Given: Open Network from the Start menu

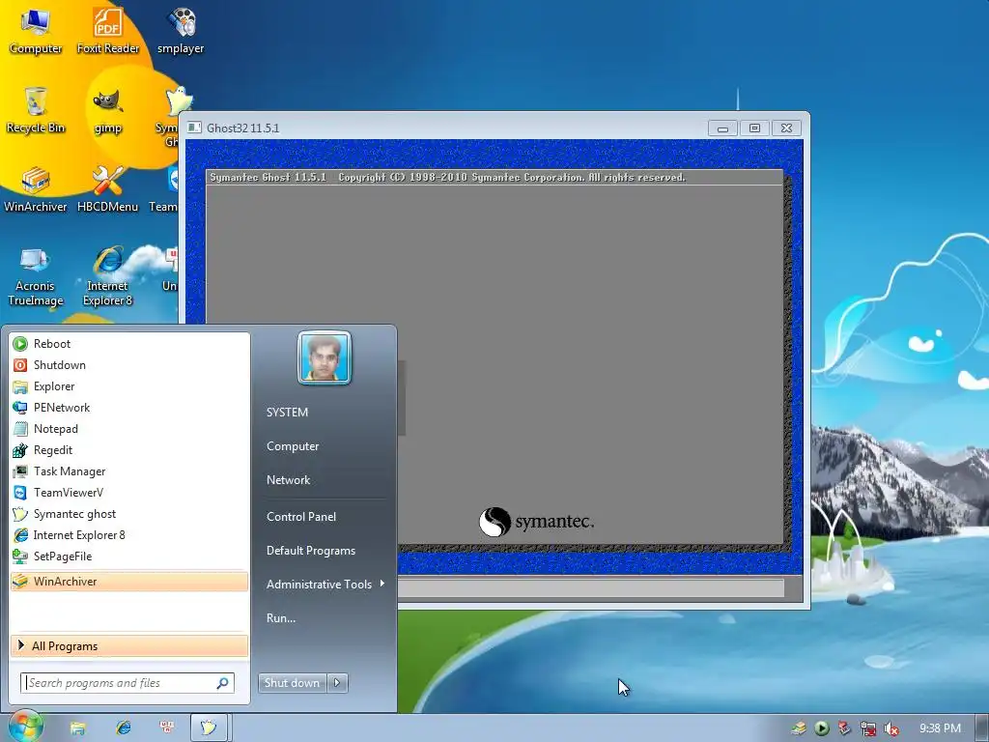Looking at the screenshot, I should [x=288, y=480].
